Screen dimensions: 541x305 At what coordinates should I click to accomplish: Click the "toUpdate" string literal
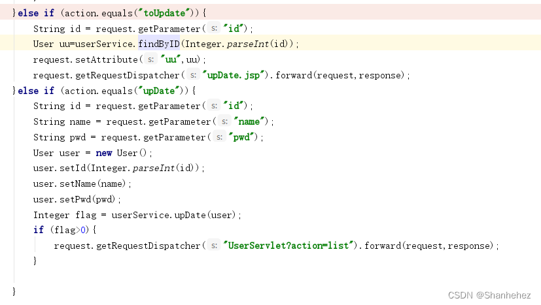164,13
